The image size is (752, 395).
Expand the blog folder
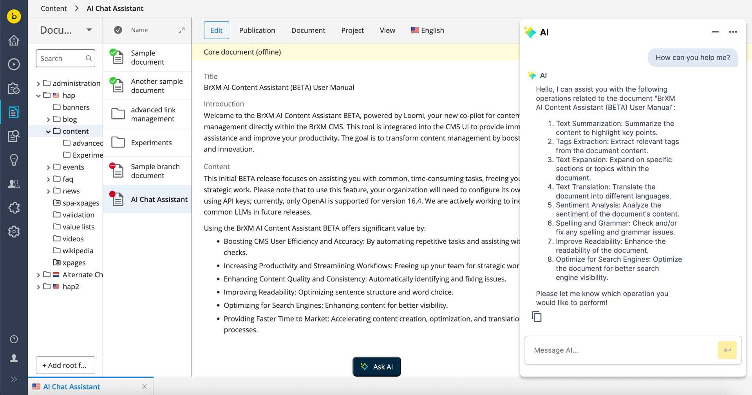point(49,119)
